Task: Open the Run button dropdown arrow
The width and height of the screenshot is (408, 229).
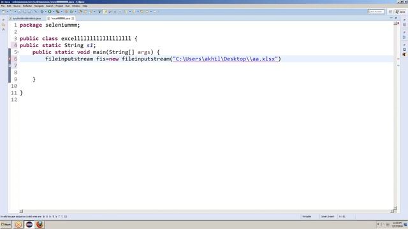Action: (53, 11)
